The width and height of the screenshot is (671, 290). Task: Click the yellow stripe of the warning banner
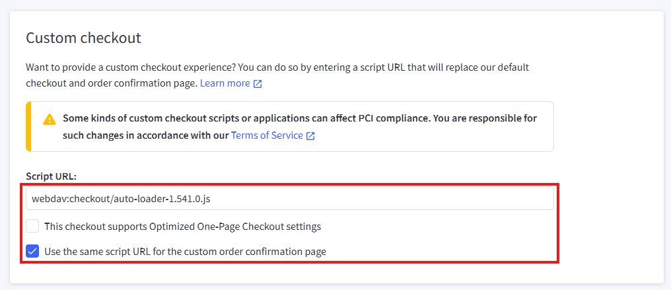(28, 126)
